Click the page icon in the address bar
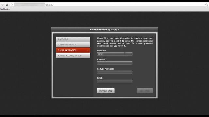Image resolution: width=209 pixels, height=117 pixels. (12, 5)
